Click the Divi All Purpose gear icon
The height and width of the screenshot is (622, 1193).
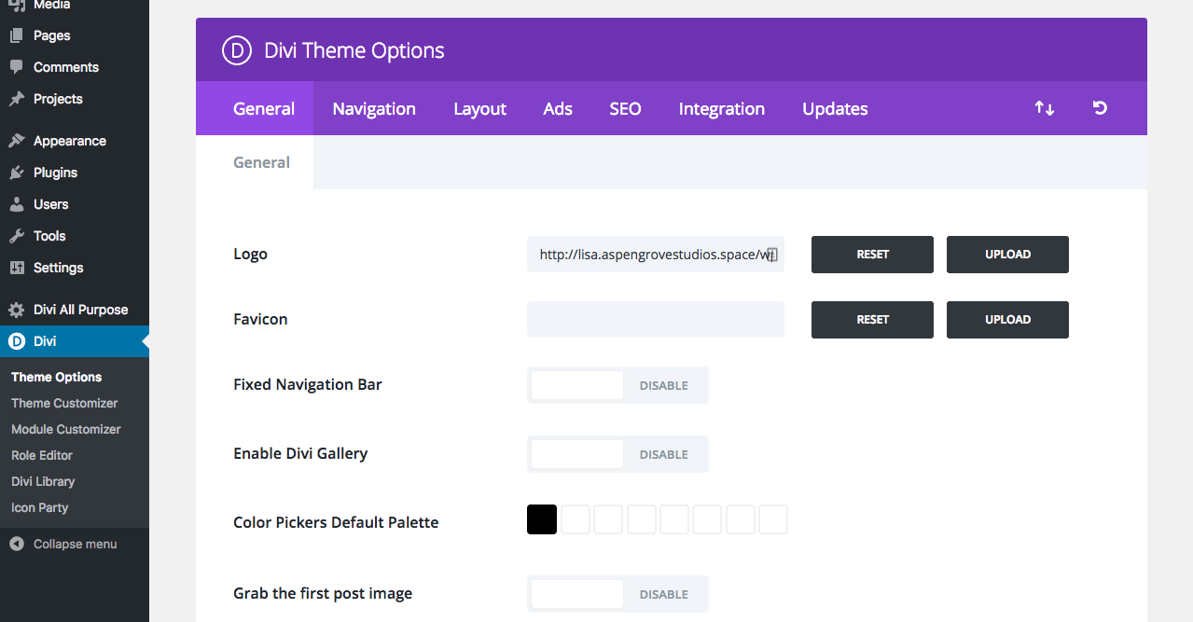pos(17,310)
